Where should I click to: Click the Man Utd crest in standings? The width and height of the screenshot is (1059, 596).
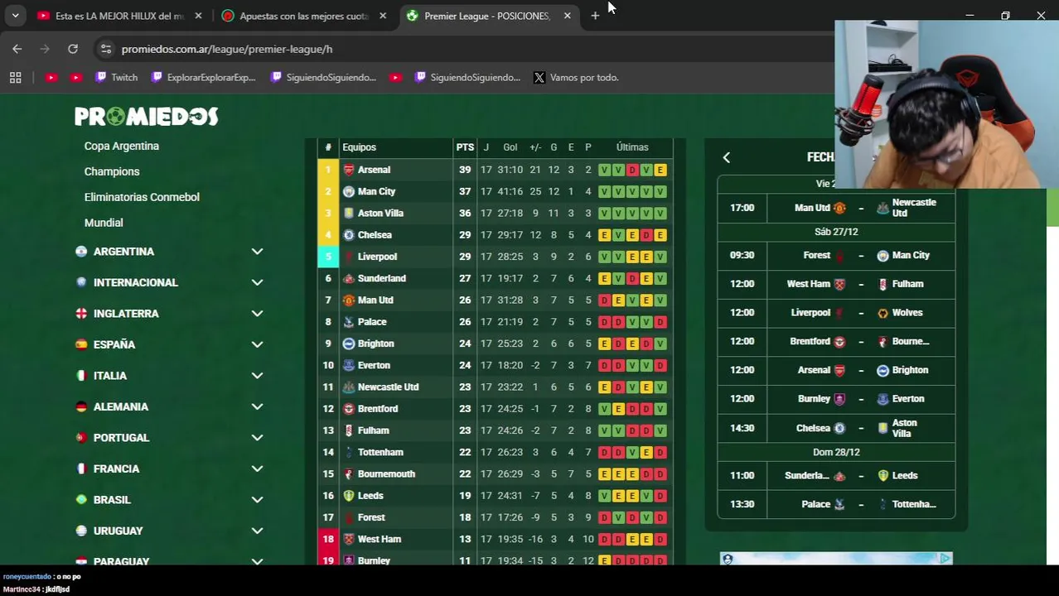[349, 300]
